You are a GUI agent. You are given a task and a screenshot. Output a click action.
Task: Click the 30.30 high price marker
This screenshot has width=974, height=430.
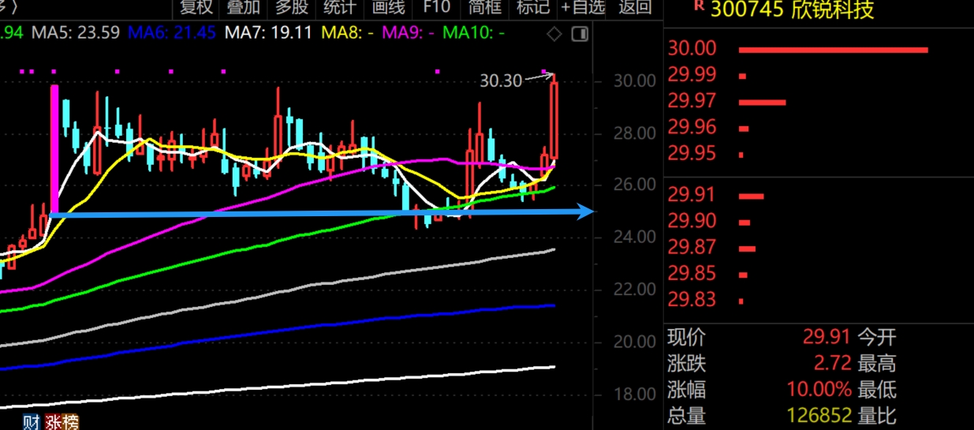point(501,80)
